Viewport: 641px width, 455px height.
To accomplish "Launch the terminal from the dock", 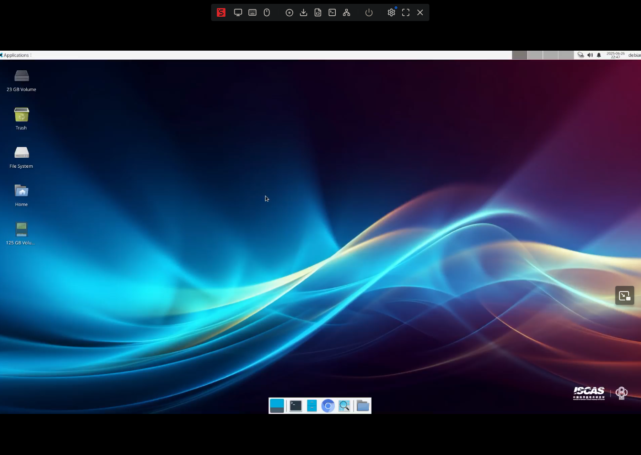I will coord(296,406).
